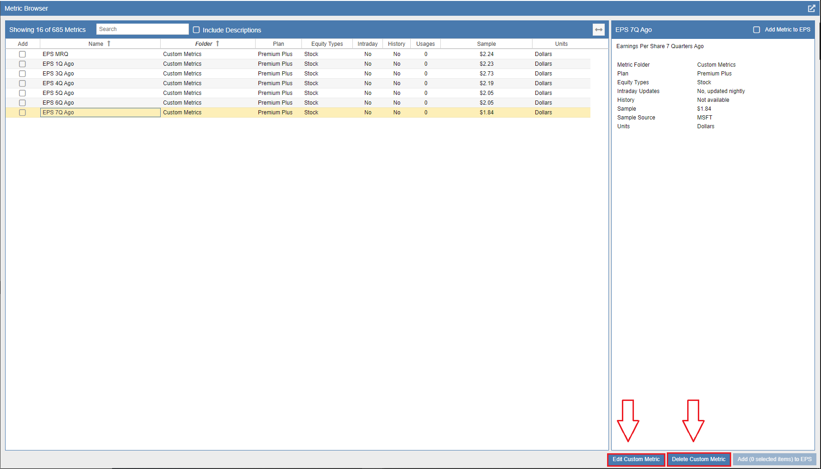Image resolution: width=821 pixels, height=469 pixels.
Task: Click the Plan column header
Action: pyautogui.click(x=278, y=43)
